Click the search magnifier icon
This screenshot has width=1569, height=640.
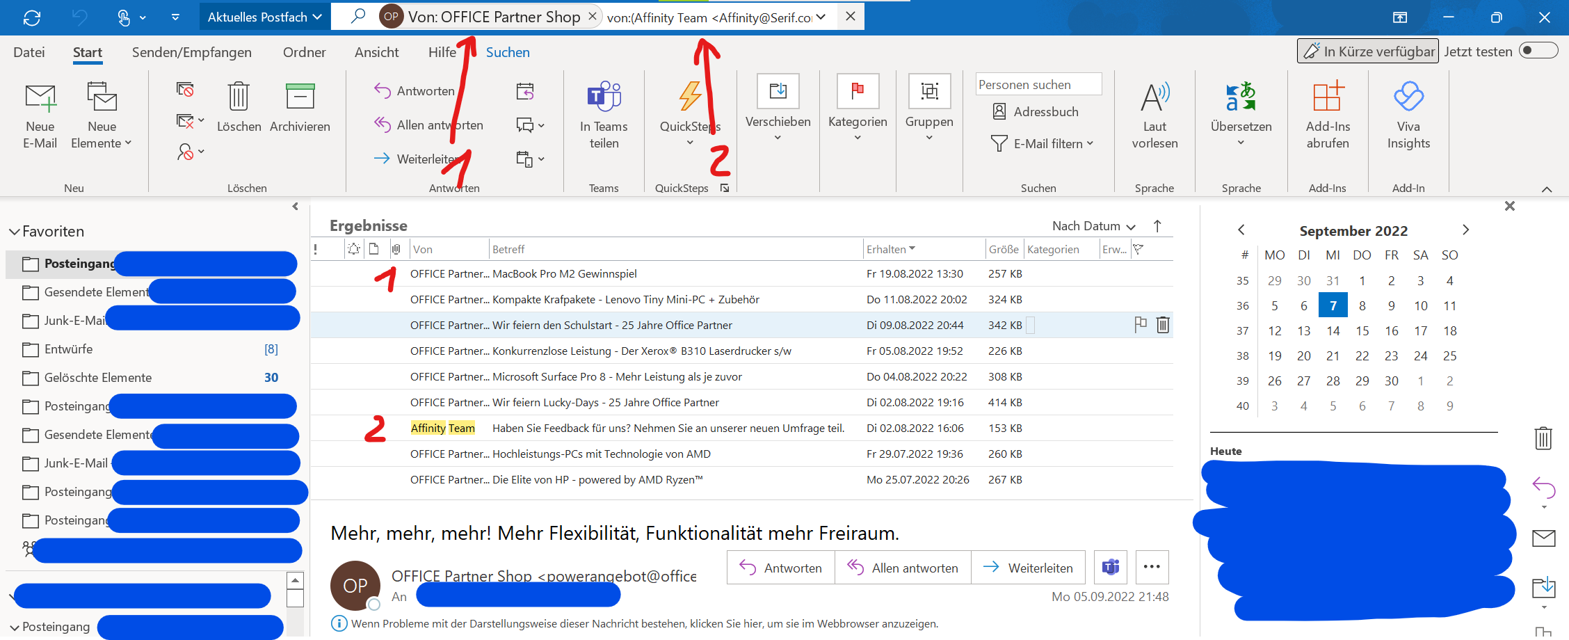click(x=358, y=16)
